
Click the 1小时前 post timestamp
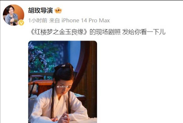pyautogui.click(x=38, y=21)
